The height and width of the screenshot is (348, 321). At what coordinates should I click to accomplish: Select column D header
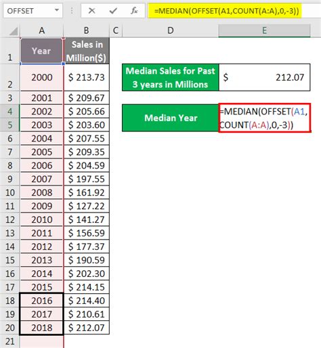[171, 30]
